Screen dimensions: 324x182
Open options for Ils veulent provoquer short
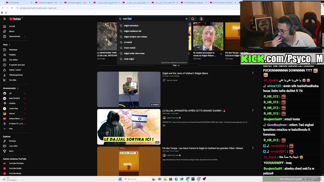click(x=221, y=54)
